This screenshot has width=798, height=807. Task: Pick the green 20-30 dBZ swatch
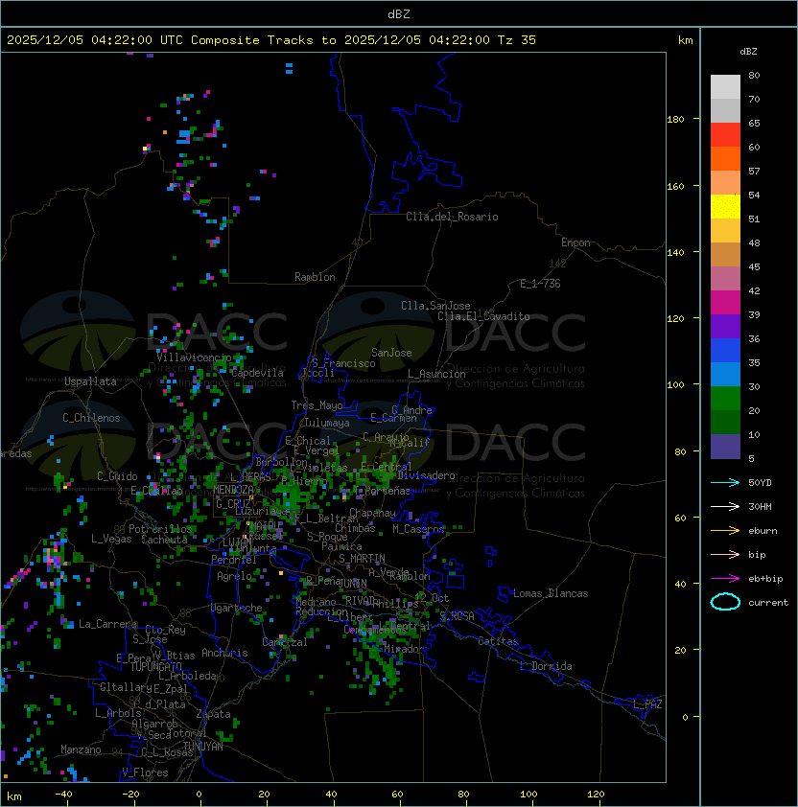point(725,399)
